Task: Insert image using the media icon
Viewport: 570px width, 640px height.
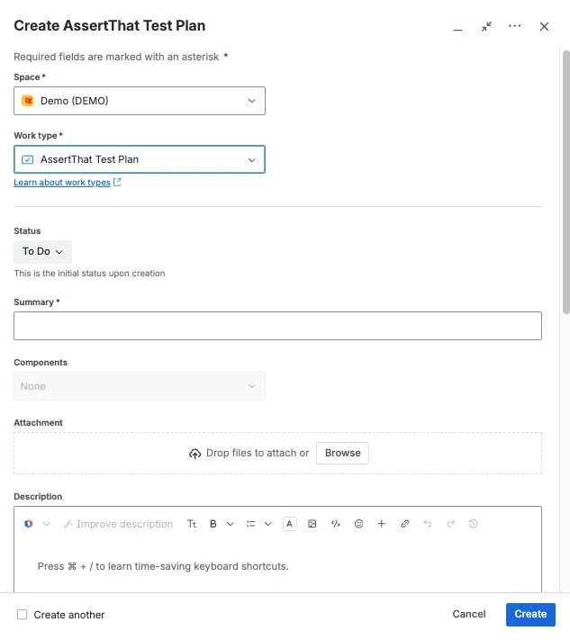Action: [312, 524]
